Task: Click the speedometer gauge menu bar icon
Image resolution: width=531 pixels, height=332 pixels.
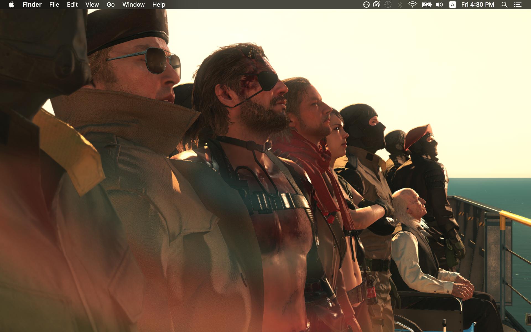Action: tap(376, 4)
